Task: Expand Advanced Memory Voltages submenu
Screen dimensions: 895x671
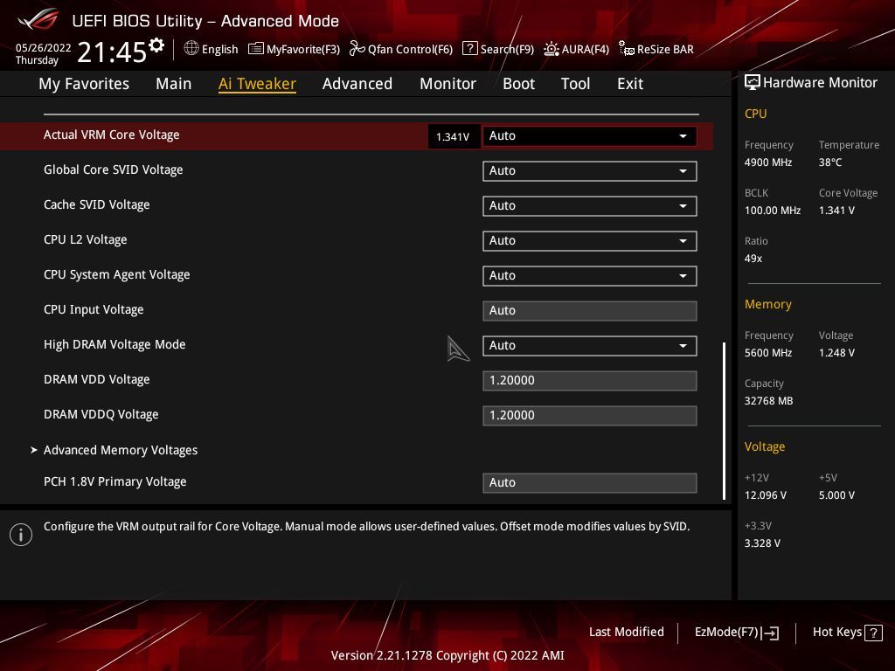Action: [x=121, y=450]
